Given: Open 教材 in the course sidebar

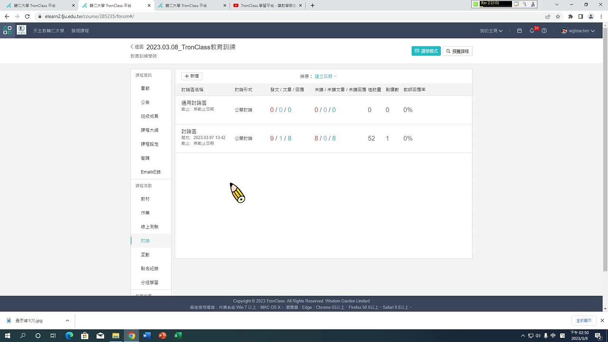Looking at the screenshot, I should [145, 199].
